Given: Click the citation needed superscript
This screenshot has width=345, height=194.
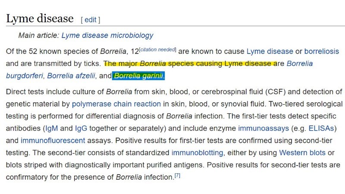Looking at the screenshot, I should point(157,50).
